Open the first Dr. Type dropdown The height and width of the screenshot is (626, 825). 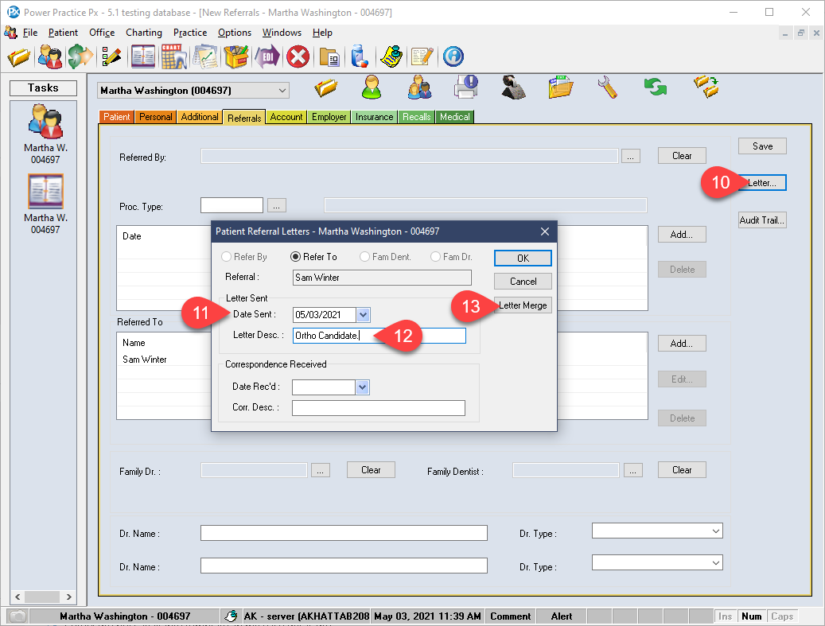point(657,531)
